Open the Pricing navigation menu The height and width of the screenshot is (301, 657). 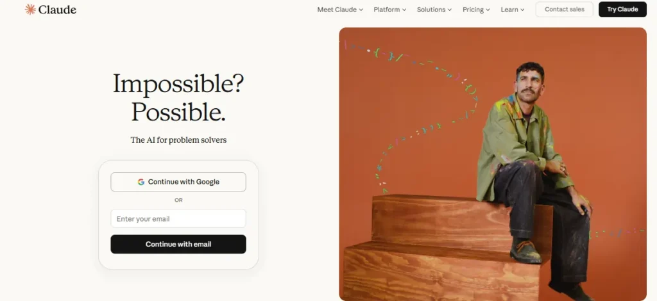473,10
